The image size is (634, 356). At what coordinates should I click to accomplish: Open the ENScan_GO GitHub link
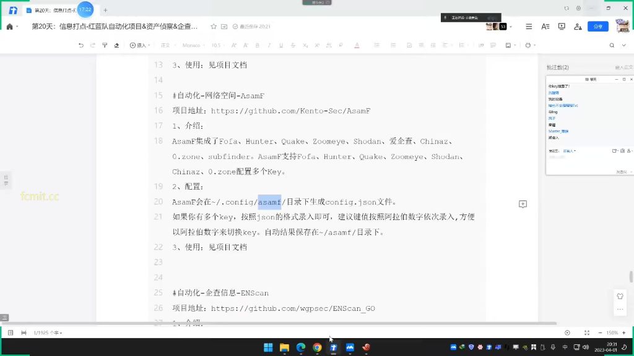(293, 308)
